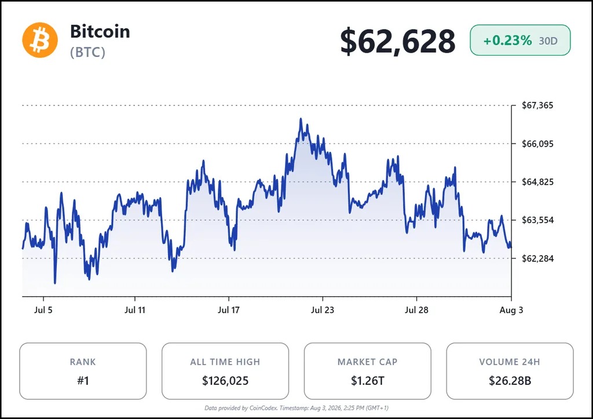The image size is (593, 419).
Task: Click the Jul 28 date axis marker
Action: (x=416, y=310)
